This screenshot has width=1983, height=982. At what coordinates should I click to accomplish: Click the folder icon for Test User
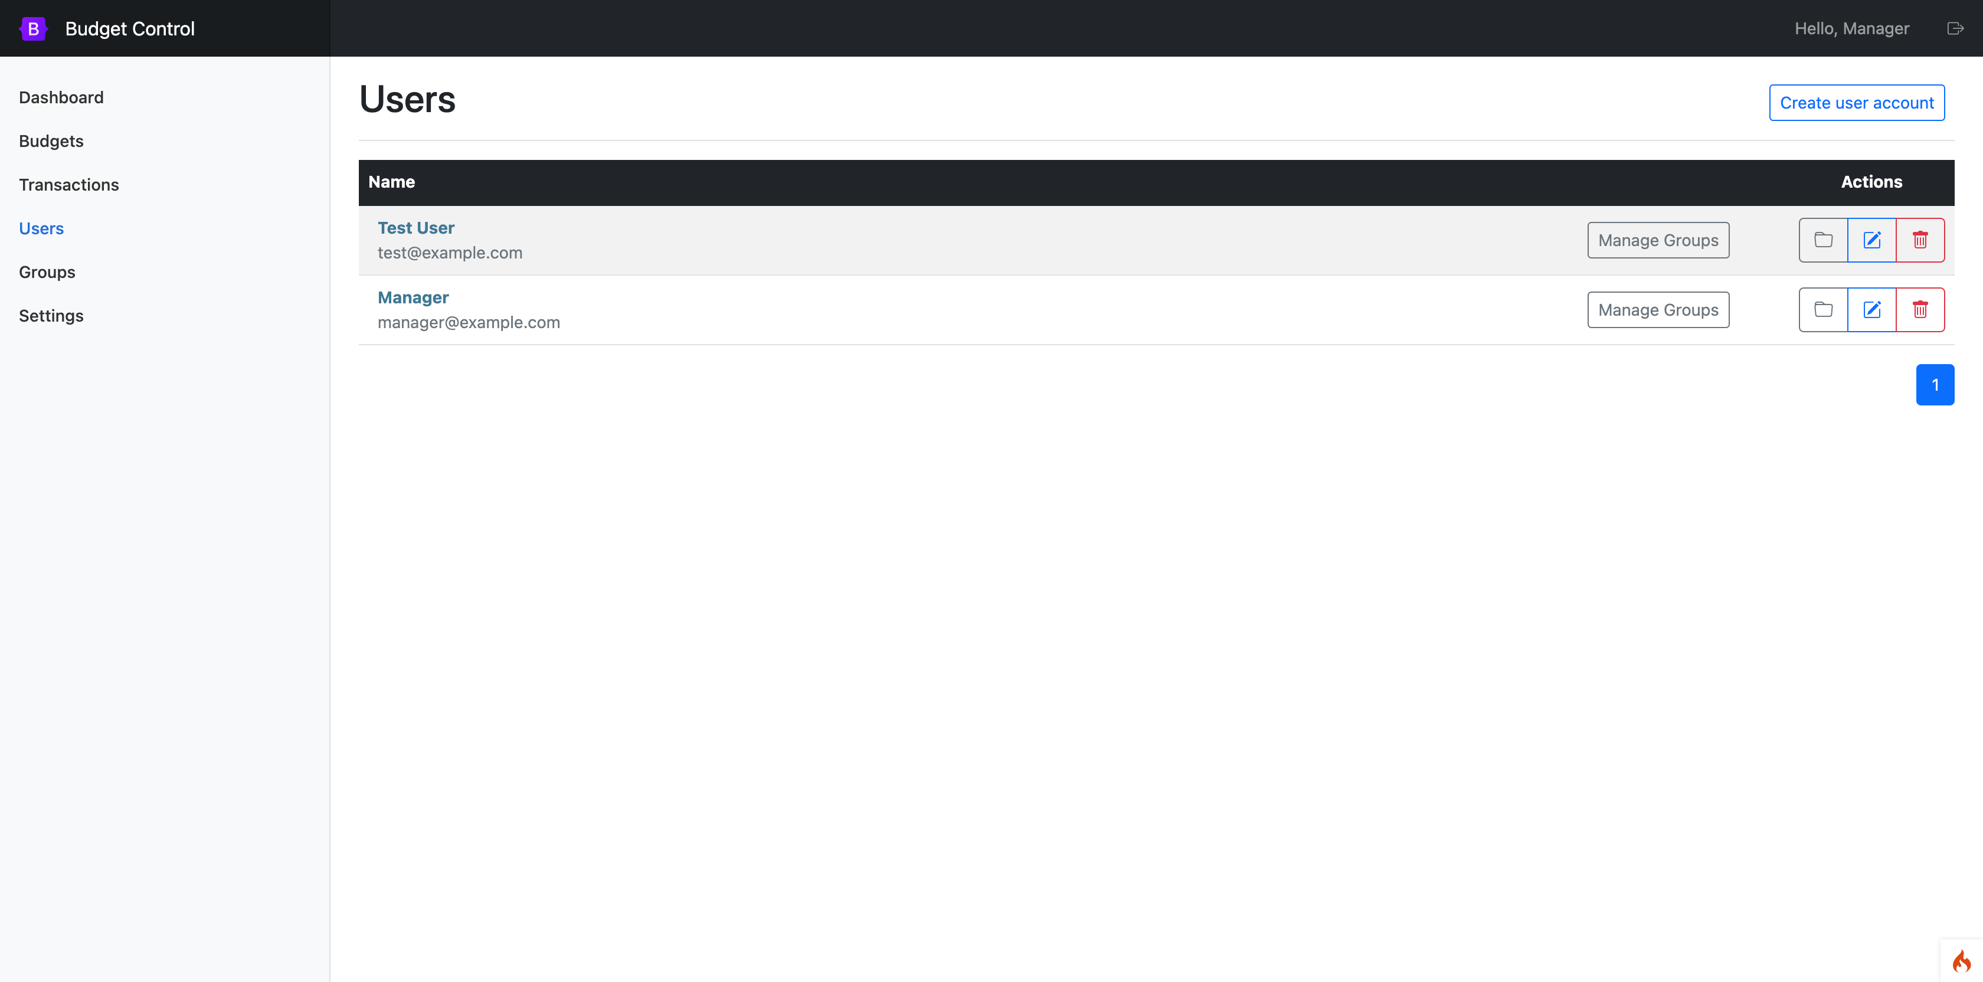coord(1823,240)
